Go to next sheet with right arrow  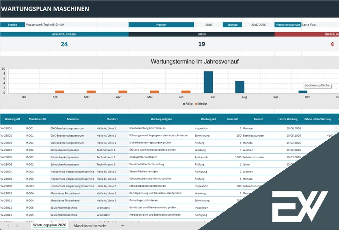coord(17,226)
